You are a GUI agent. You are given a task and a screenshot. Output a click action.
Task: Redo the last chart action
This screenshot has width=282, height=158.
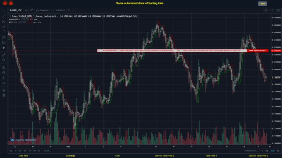pos(73,10)
